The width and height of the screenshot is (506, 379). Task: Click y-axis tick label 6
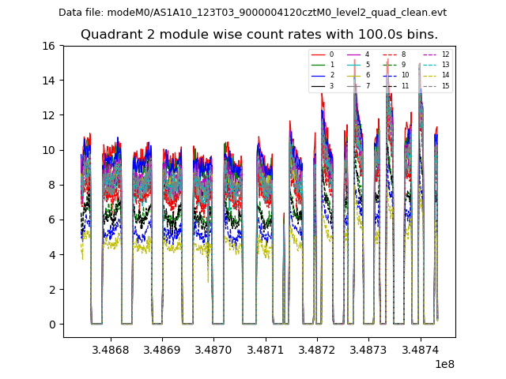point(52,220)
